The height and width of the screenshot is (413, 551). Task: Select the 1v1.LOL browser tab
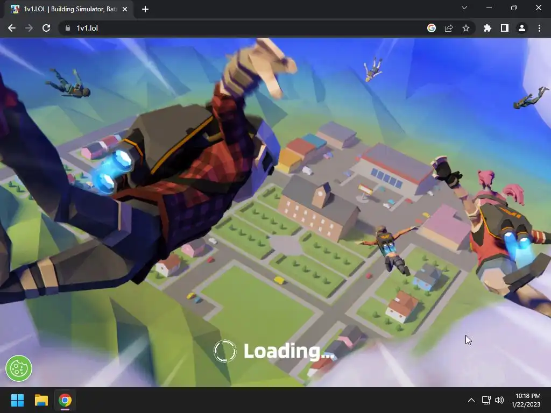(x=69, y=9)
